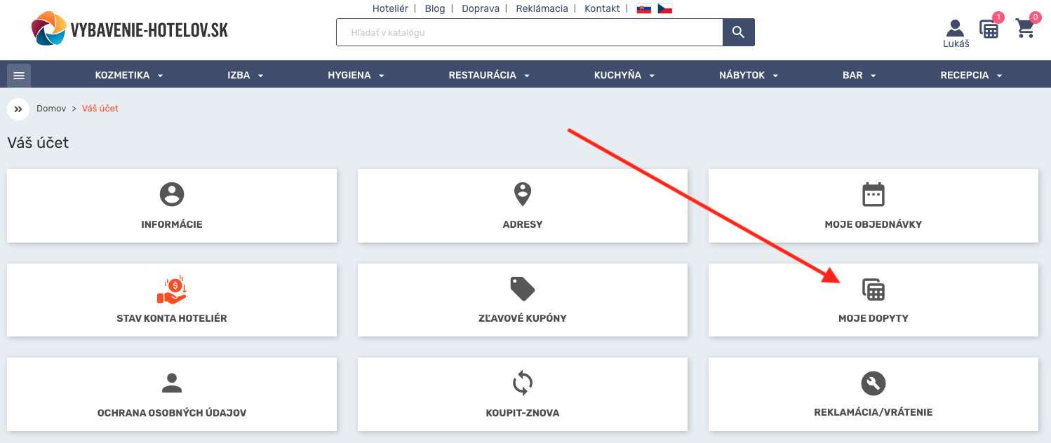Open the Stav konta hoteliér tile
This screenshot has width=1051, height=443.
click(x=171, y=300)
